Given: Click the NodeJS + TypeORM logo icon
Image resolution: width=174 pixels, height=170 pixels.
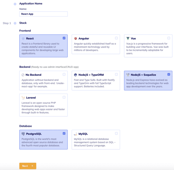Looking at the screenshot, I should [75, 75].
